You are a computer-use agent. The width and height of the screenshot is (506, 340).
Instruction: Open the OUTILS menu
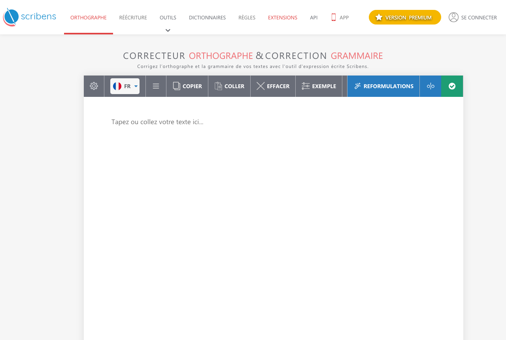(x=168, y=17)
